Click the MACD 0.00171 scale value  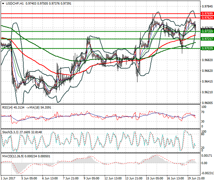[207, 156]
